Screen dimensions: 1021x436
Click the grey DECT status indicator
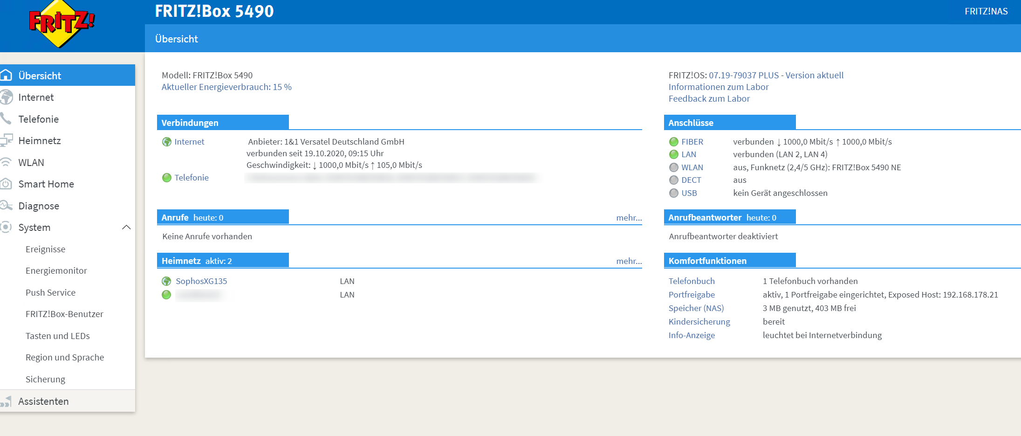[673, 180]
